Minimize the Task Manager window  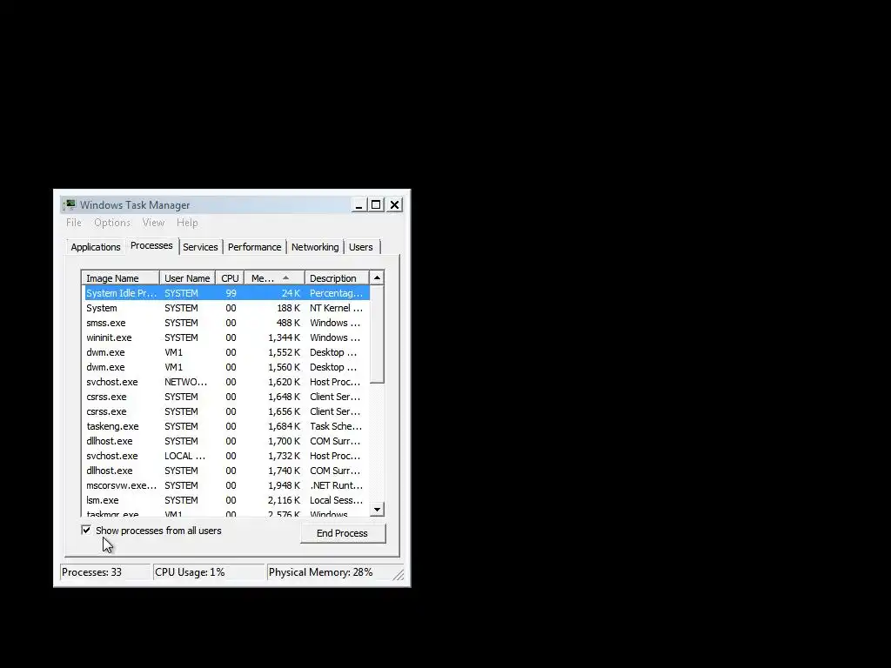coord(358,204)
